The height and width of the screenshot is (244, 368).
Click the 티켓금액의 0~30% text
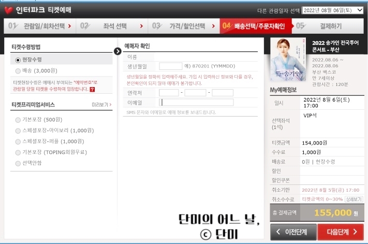322,199
